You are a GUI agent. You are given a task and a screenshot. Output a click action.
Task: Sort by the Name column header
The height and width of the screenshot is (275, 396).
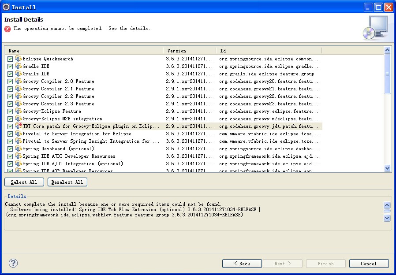pyautogui.click(x=84, y=51)
